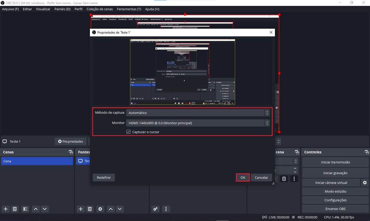
Task: Click Iniciar gravação
Action: (335, 173)
